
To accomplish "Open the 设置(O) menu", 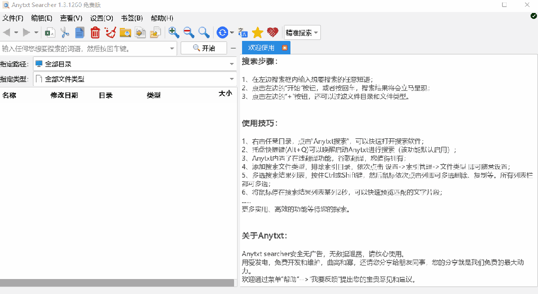I will tap(102, 18).
